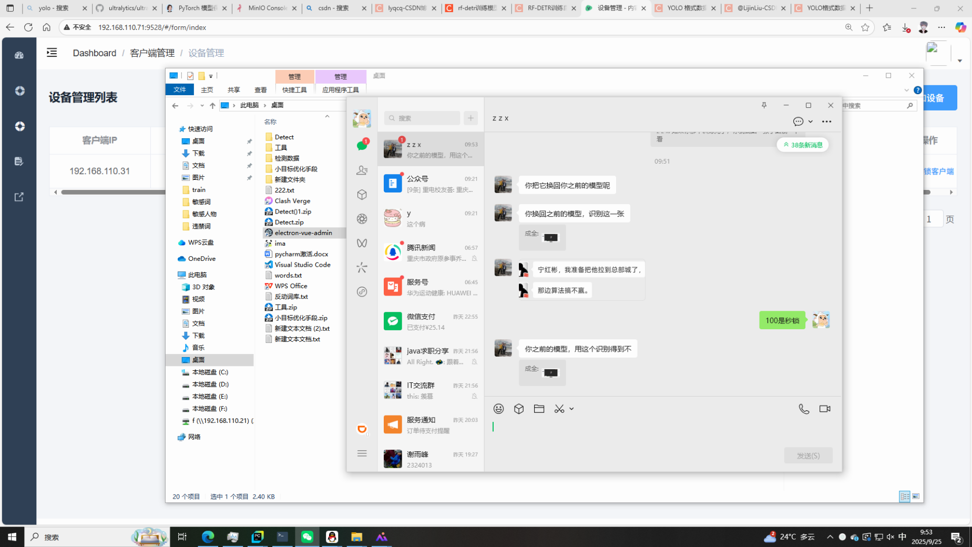
Task: Expand the Explorer ribbon chevron
Action: tap(906, 90)
